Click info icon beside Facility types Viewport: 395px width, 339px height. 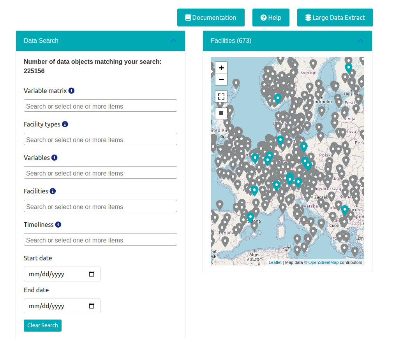tap(65, 124)
